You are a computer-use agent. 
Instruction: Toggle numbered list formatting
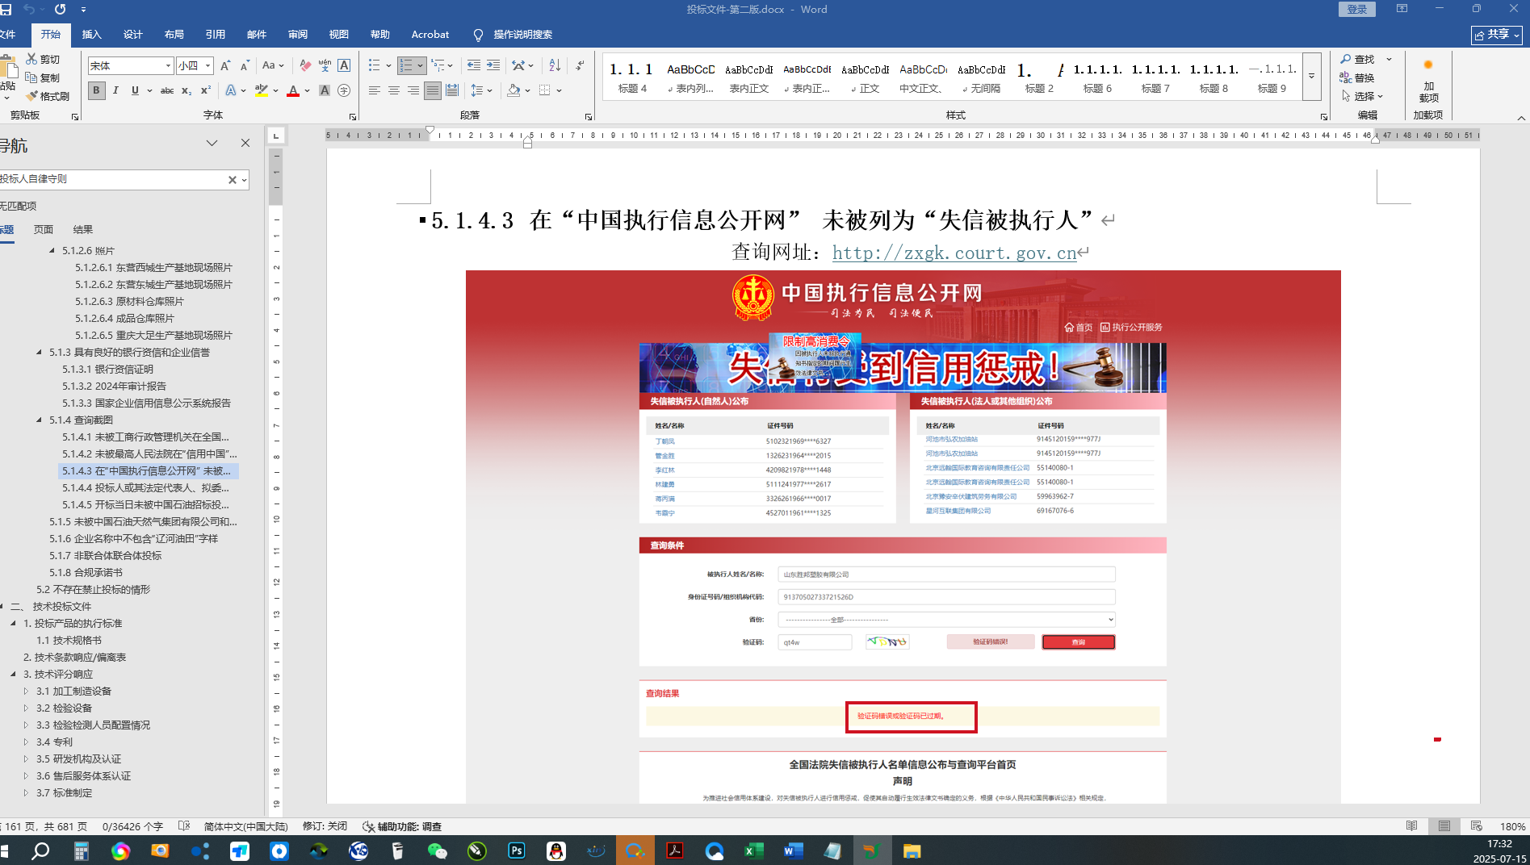[x=406, y=65]
